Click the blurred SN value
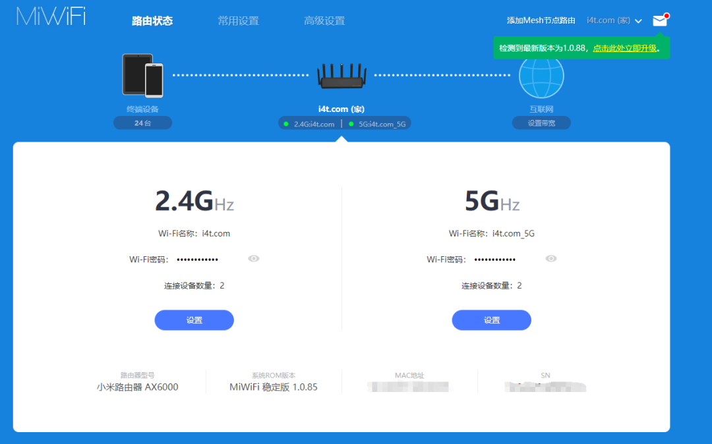 tap(545, 387)
